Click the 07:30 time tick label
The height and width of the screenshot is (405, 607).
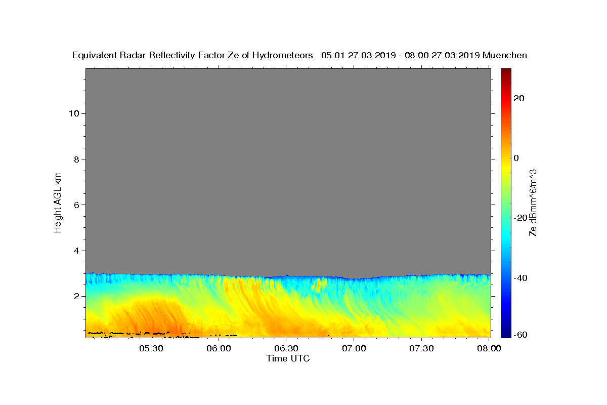[422, 349]
